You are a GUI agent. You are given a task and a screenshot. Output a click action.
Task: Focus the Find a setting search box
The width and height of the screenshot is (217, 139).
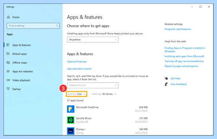pyautogui.click(x=33, y=26)
